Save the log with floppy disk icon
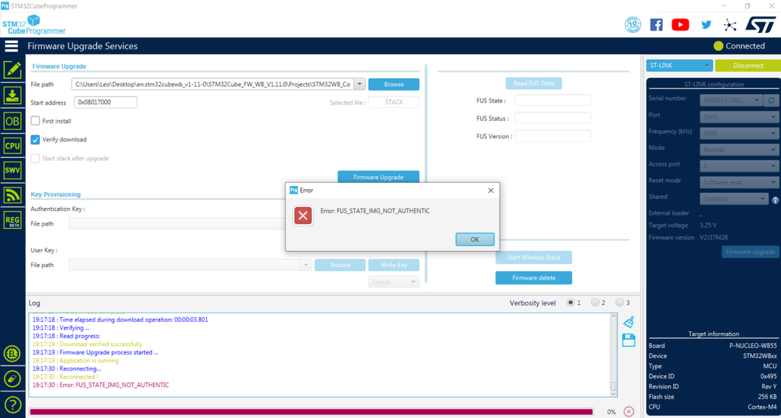 (629, 341)
